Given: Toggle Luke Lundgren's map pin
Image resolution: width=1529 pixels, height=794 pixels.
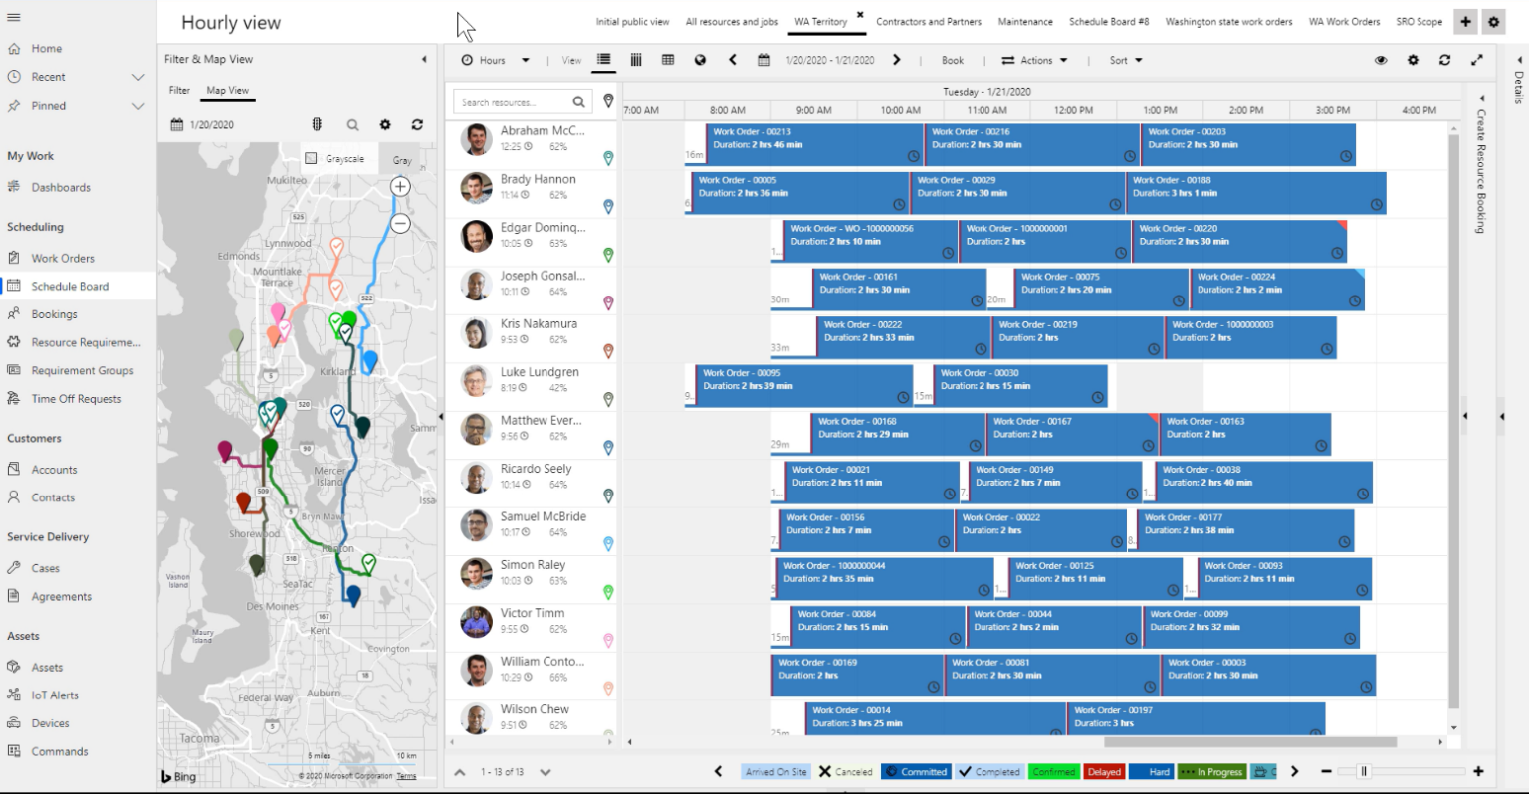Looking at the screenshot, I should [608, 400].
